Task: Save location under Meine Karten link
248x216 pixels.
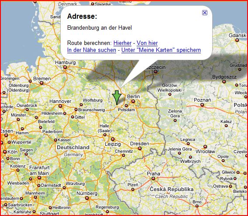Action: (x=161, y=50)
